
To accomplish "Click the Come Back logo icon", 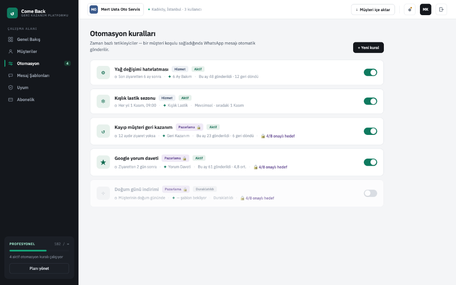I will tap(12, 13).
